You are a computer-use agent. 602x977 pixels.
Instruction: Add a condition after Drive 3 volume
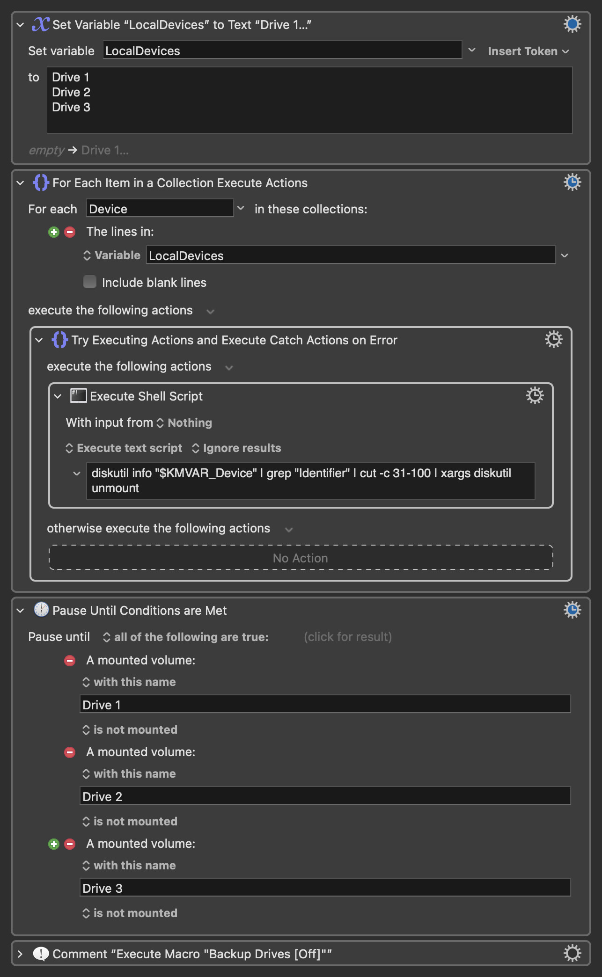(54, 844)
